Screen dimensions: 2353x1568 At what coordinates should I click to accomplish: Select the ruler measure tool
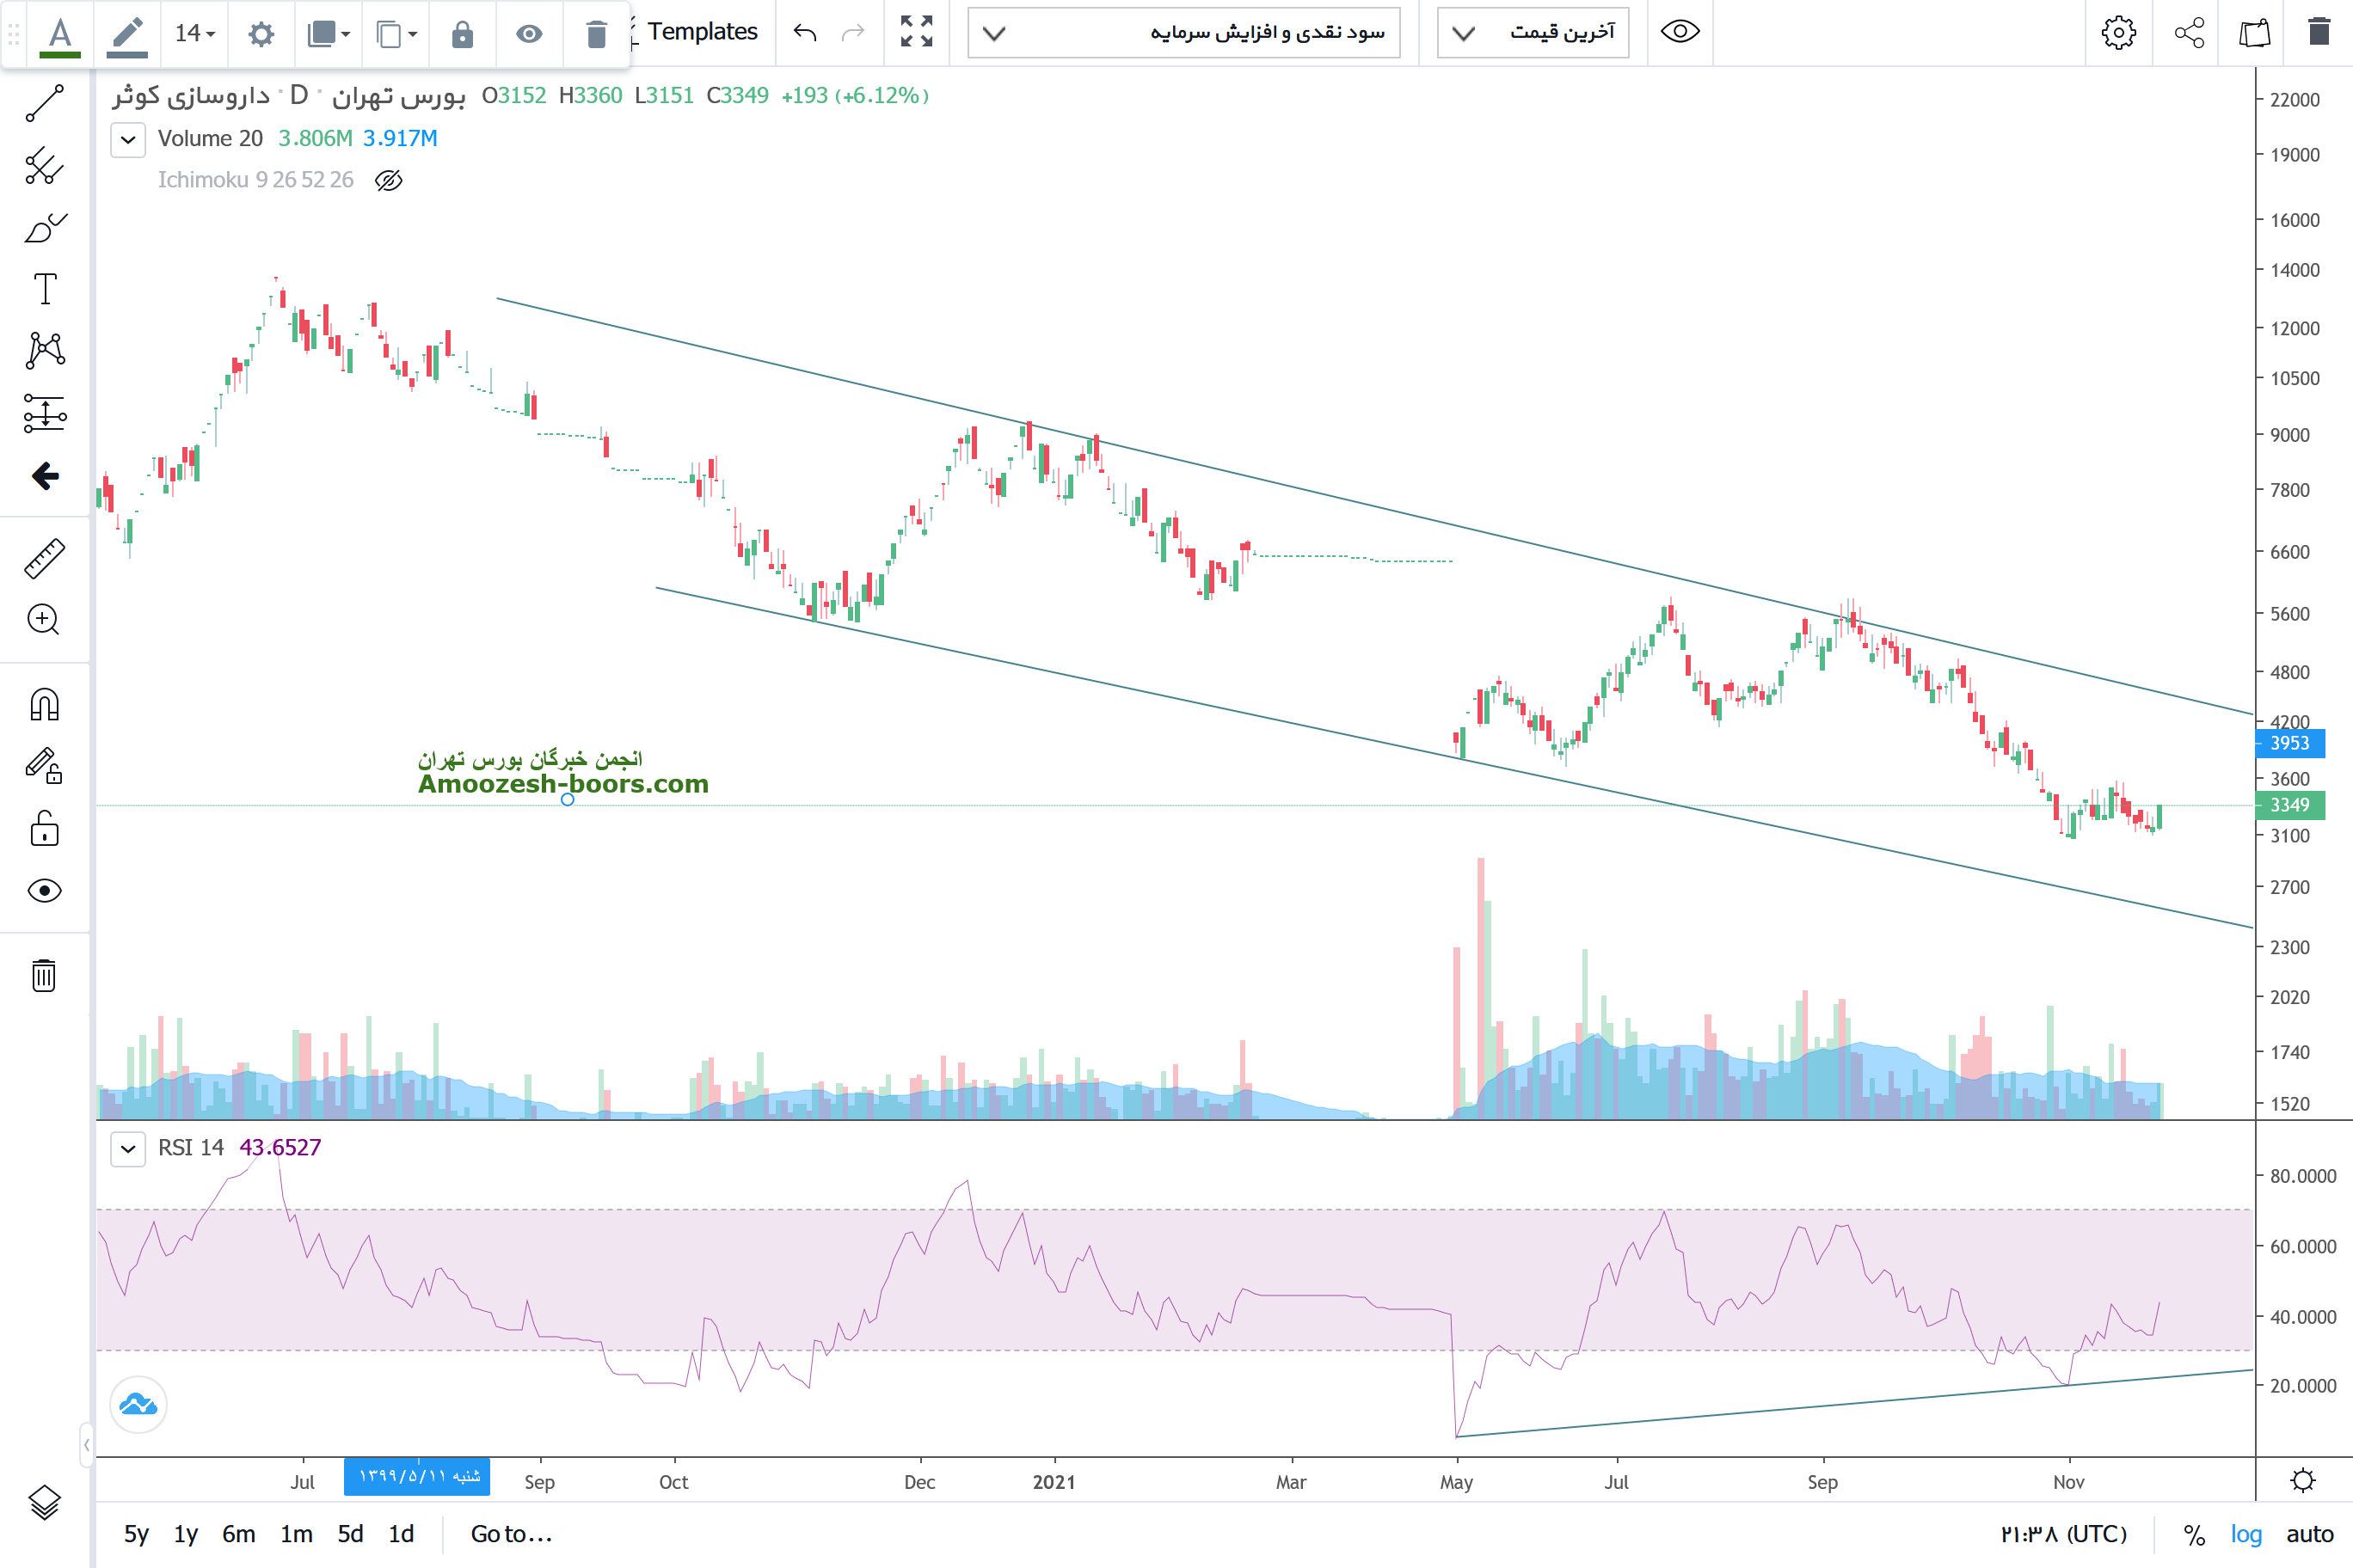(x=44, y=559)
